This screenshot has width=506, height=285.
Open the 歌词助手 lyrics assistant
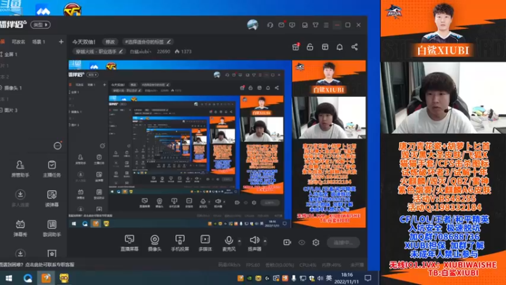click(x=52, y=228)
